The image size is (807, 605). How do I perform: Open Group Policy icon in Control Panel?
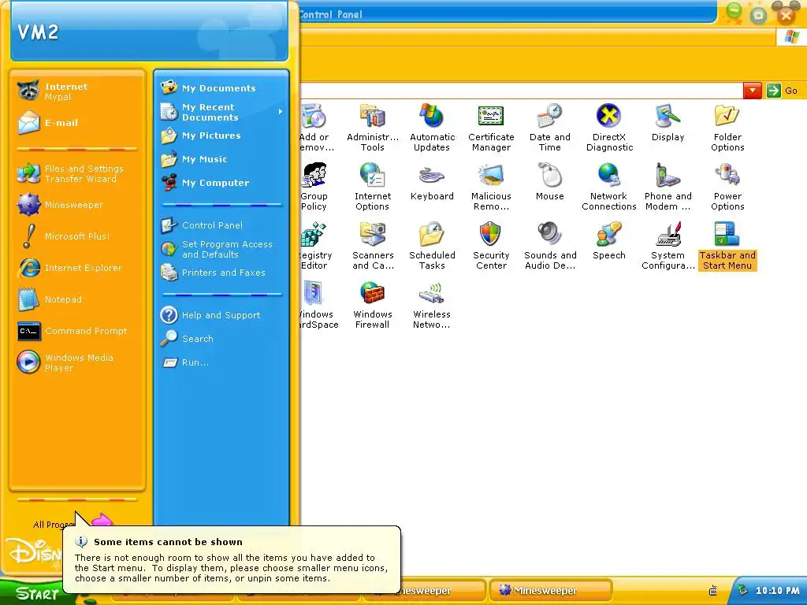pos(314,186)
